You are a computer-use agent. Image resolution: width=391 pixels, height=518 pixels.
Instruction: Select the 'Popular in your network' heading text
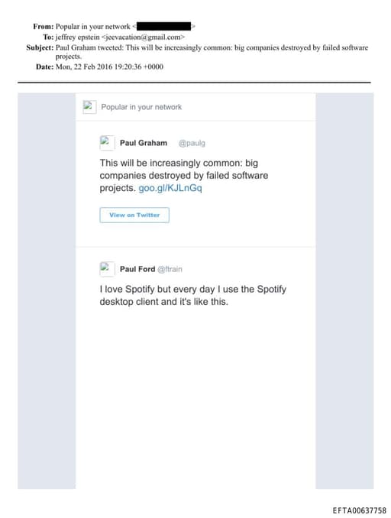click(x=141, y=107)
